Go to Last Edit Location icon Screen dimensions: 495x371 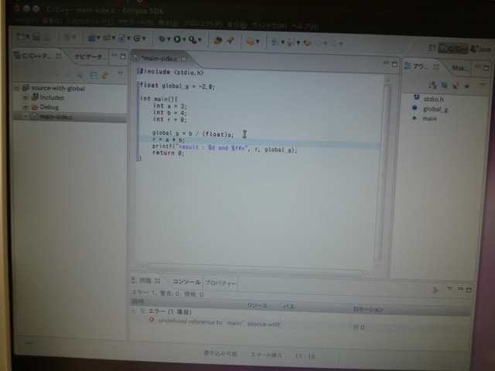coord(308,43)
